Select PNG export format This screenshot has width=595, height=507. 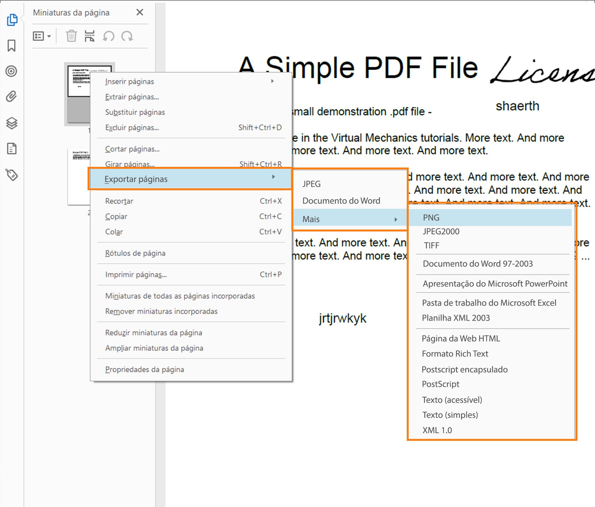[491, 218]
